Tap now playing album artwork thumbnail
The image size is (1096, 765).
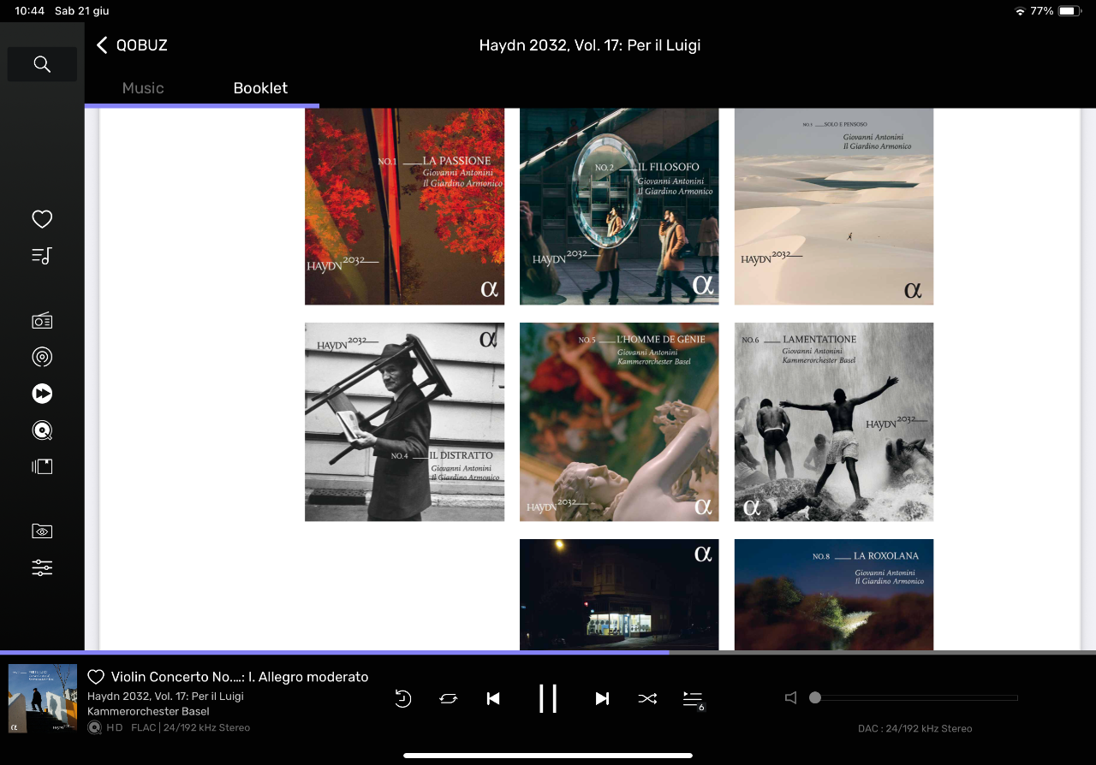(43, 698)
